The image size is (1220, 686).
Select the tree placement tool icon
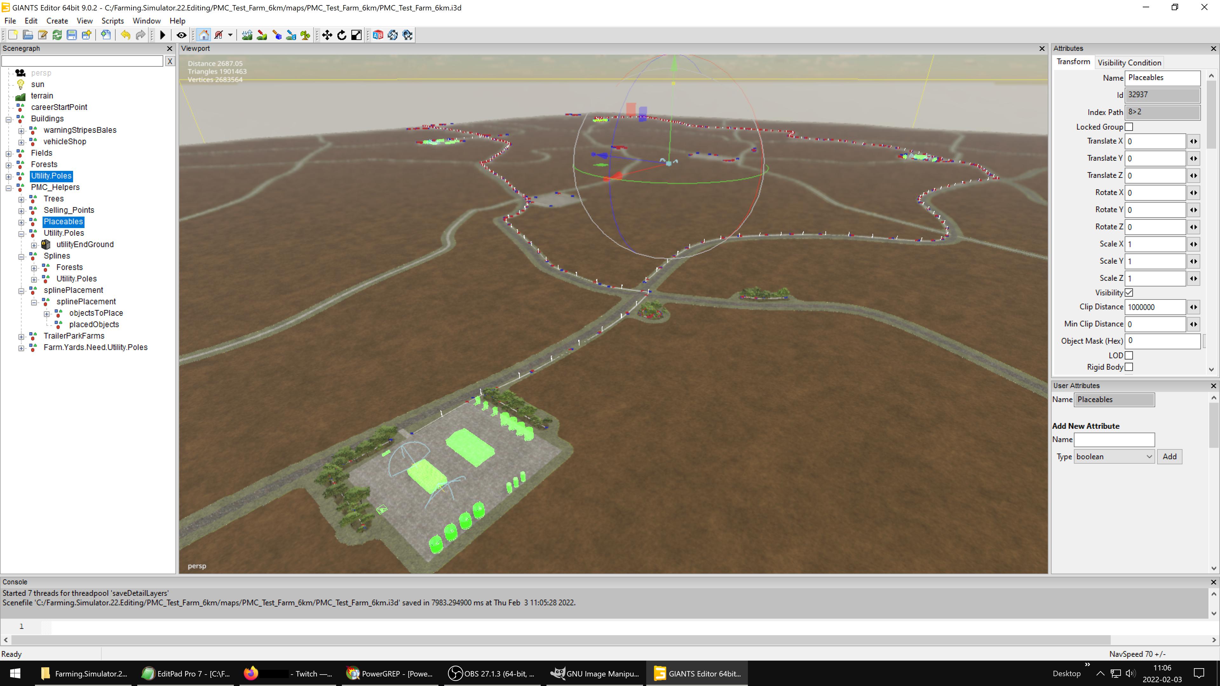305,35
